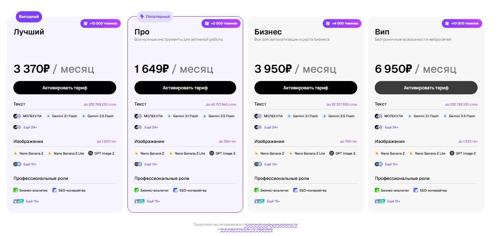Click the GPT Image 2 icon in Лучший card
The width and height of the screenshot is (498, 236).
coord(90,153)
